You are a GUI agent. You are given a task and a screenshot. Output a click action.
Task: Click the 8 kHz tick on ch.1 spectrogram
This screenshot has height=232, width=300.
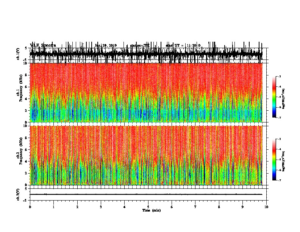(x=26, y=75)
